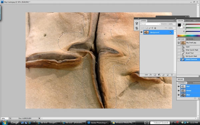Select the History tab

click(181, 39)
